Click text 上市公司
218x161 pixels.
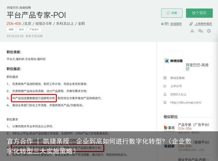point(176,86)
